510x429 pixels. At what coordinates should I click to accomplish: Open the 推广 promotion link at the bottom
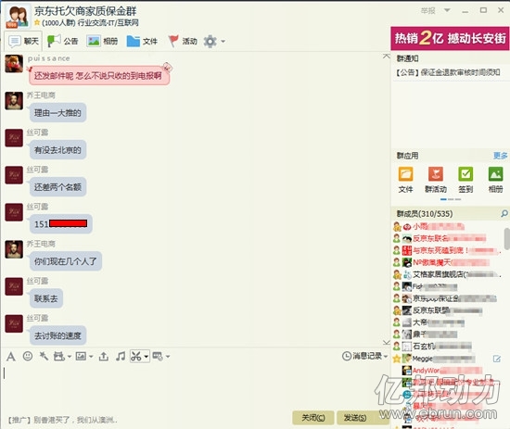[62, 420]
